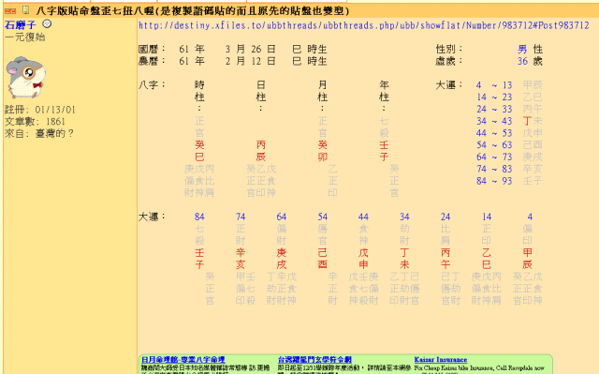Click the post count 文章數: 1861
The height and width of the screenshot is (374, 599).
tap(35, 122)
